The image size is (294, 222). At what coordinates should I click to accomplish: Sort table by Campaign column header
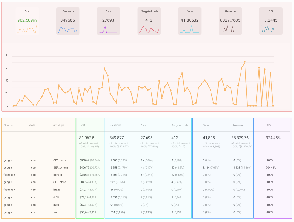[58, 125]
